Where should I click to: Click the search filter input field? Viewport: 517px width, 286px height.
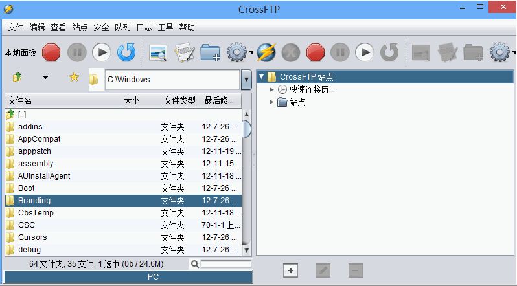pos(225,264)
